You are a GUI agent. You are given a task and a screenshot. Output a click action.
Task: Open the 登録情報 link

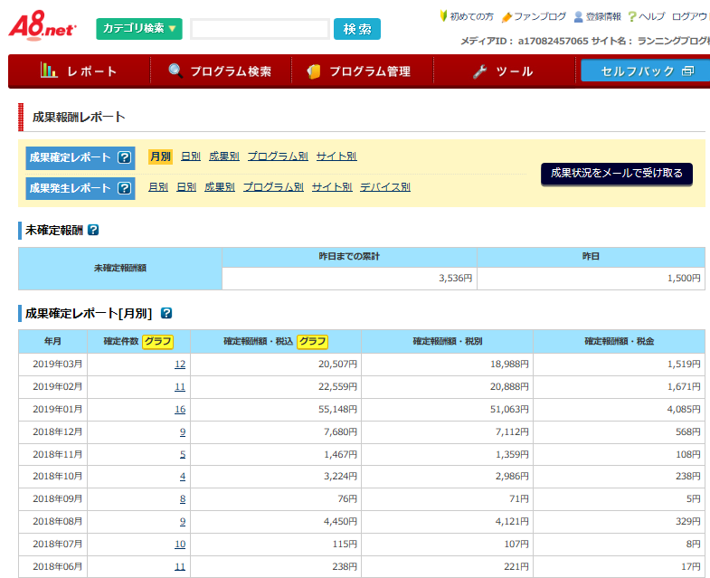point(603,17)
